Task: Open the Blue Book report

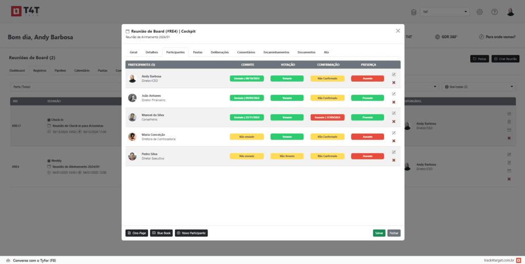Action: click(x=161, y=233)
